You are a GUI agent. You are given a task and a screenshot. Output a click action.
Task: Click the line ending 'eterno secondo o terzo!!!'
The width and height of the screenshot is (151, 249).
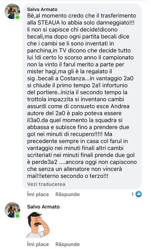(x=68, y=176)
